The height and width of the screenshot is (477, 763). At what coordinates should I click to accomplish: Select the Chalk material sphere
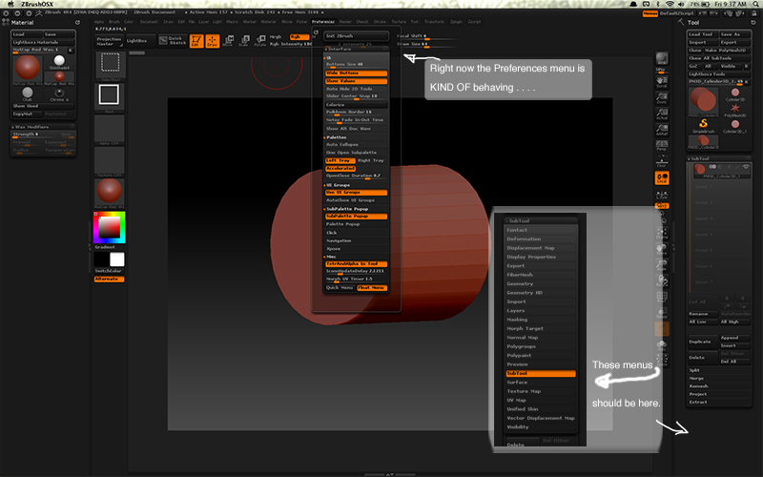pos(28,93)
